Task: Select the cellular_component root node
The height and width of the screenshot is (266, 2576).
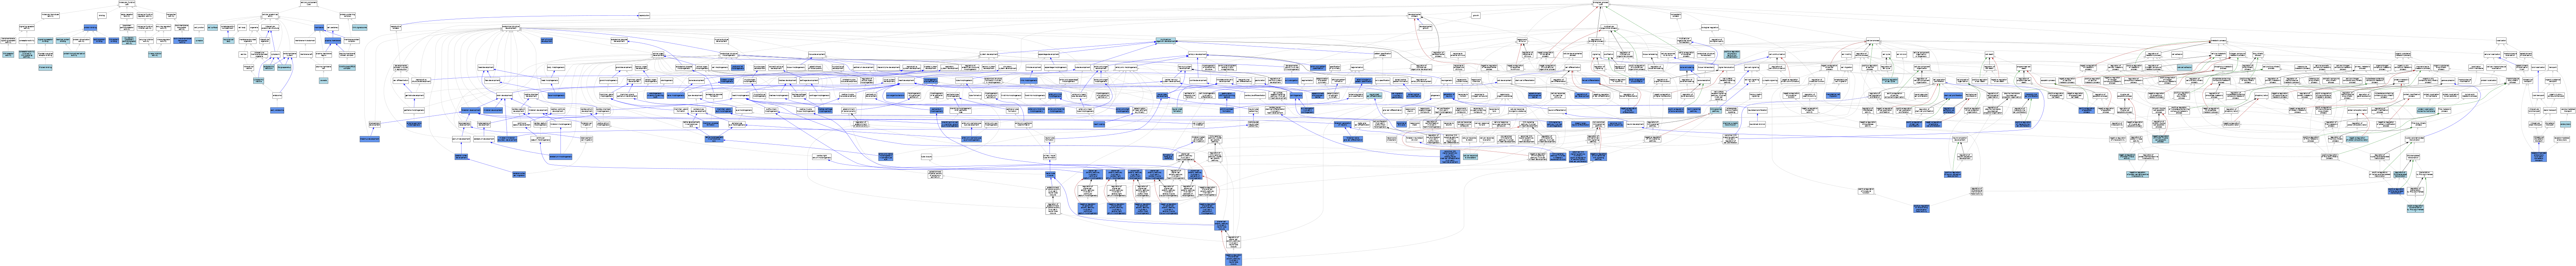Action: [309, 3]
